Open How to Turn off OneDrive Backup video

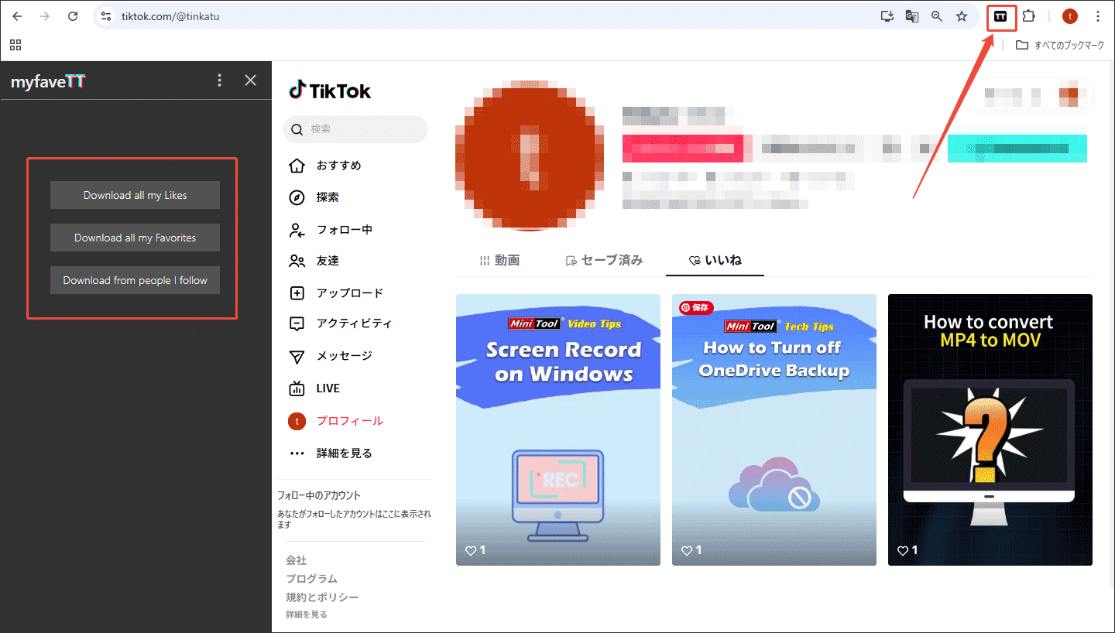(x=774, y=429)
